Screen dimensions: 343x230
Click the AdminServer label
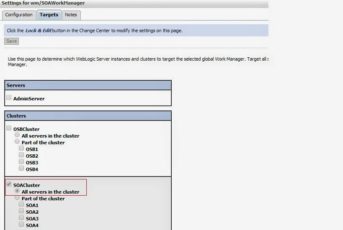coord(29,99)
